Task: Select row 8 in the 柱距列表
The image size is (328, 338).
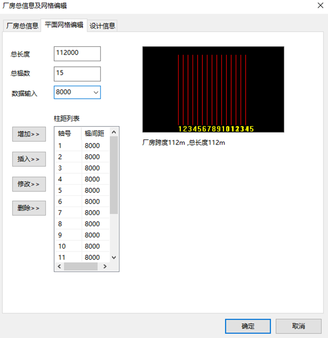Action: tap(82, 224)
